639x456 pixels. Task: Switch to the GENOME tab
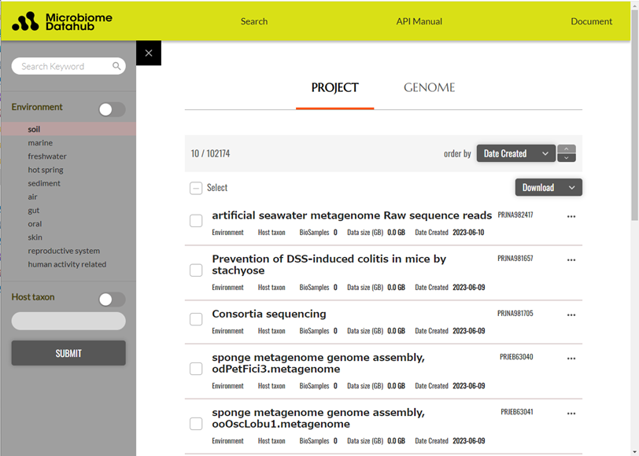pyautogui.click(x=429, y=88)
